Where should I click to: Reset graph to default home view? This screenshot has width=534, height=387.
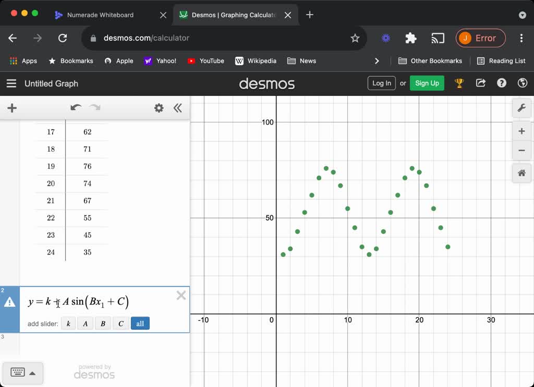pyautogui.click(x=521, y=173)
